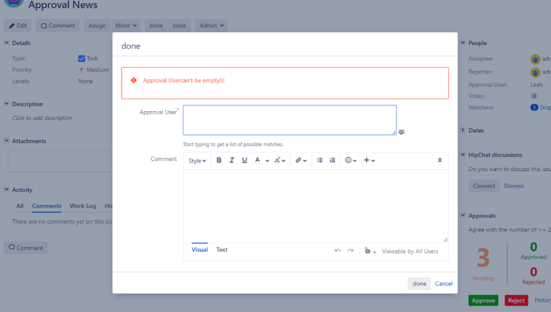Toggle italic formatting in comment editor
This screenshot has height=312, width=551.
tap(232, 160)
